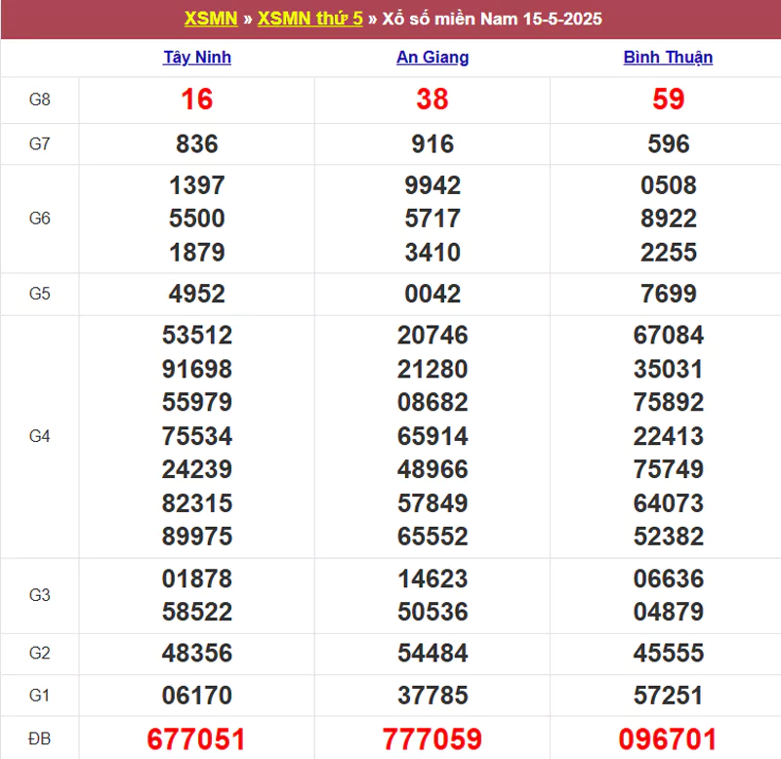Click the G4 row label
Viewport: 781px width, 759px height.
(x=40, y=436)
